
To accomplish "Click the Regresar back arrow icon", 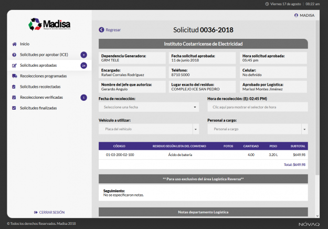I will [101, 30].
